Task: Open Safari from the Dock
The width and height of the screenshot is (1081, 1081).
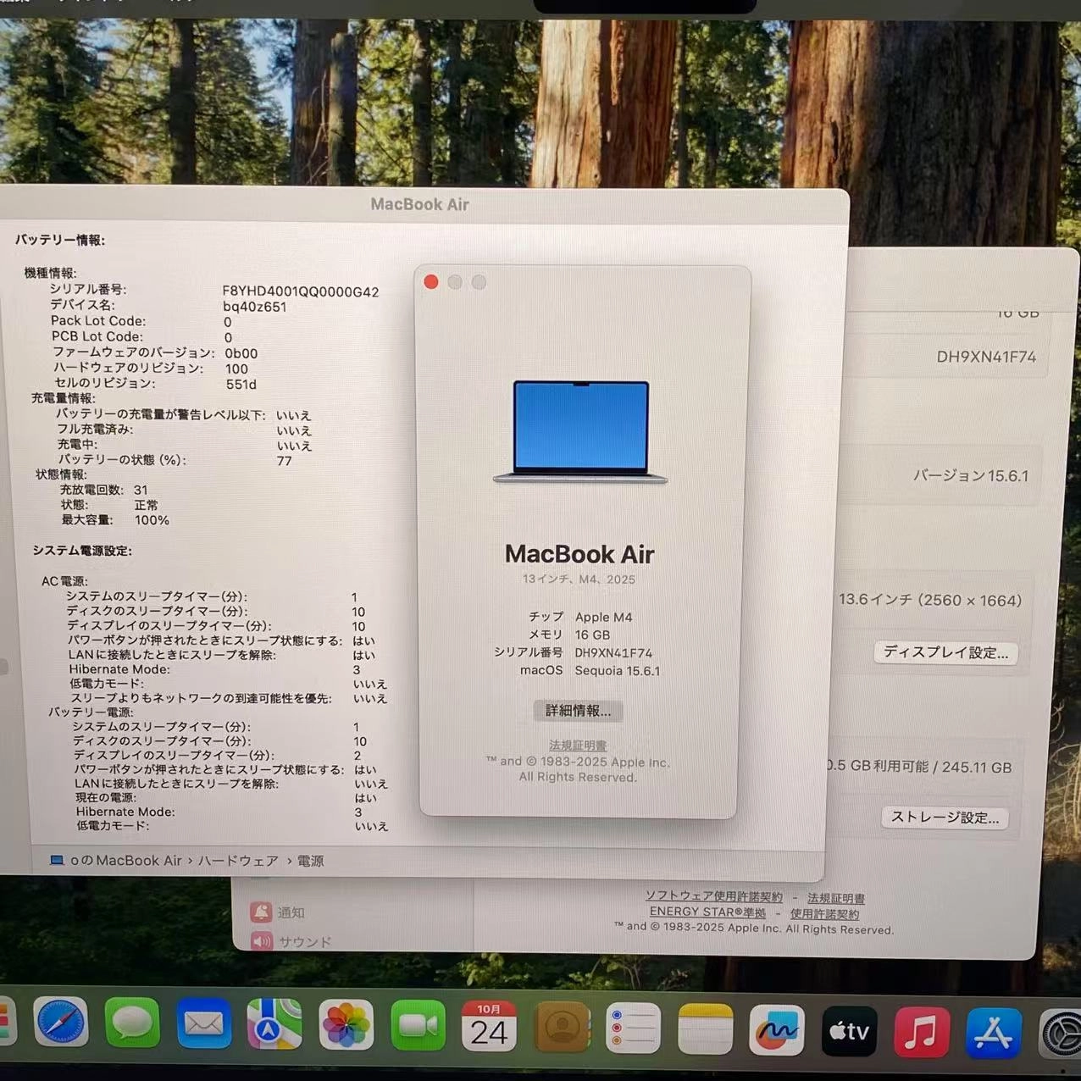Action: pos(59,1025)
